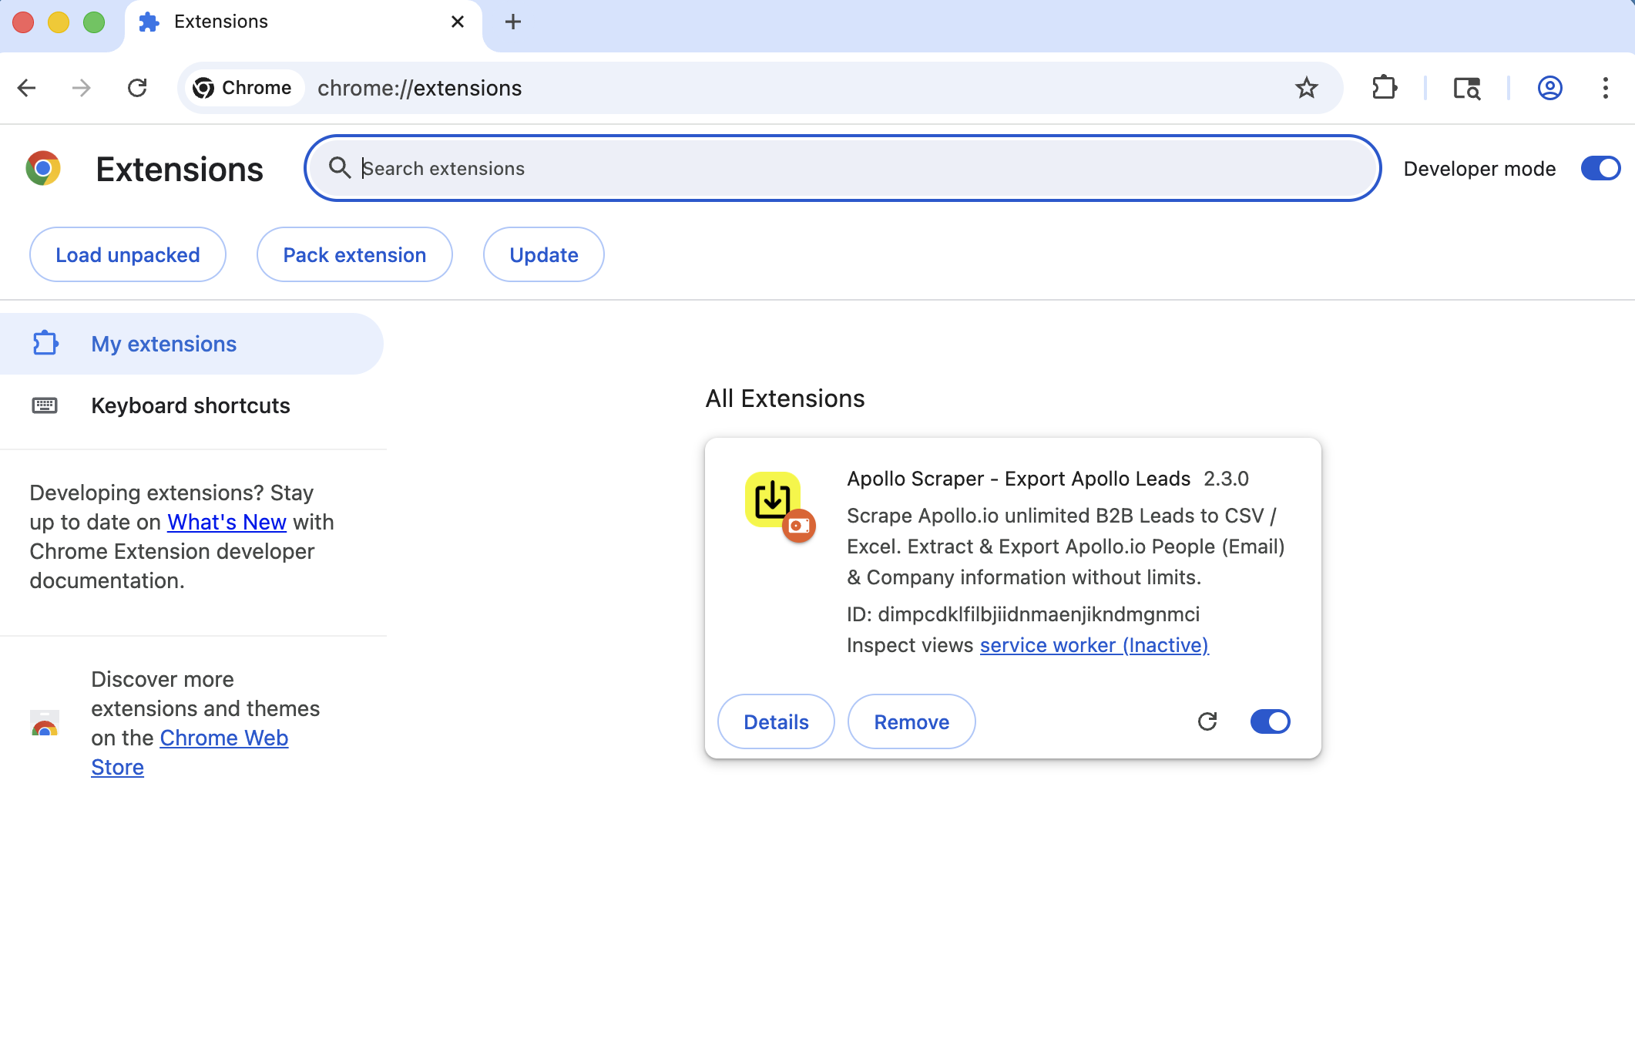Click the keyboard icon in sidebar
The height and width of the screenshot is (1056, 1635).
point(45,405)
